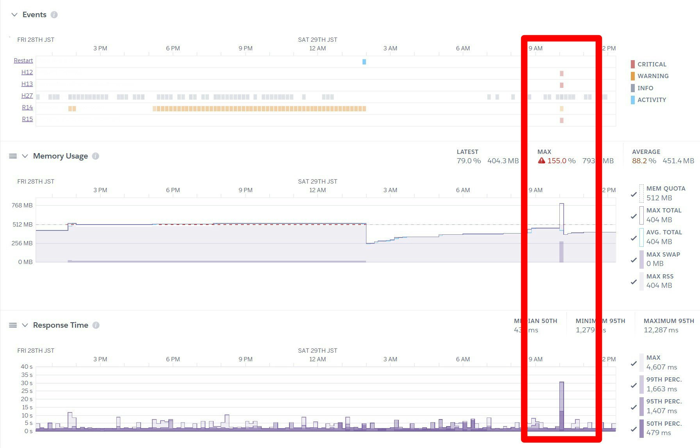This screenshot has height=448, width=700.
Task: Open the info icon beside Memory Usage
Action: coord(96,156)
